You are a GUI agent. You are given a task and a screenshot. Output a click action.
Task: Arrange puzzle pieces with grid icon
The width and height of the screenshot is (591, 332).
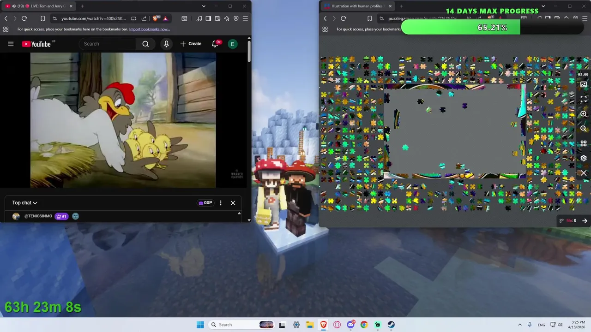[584, 143]
